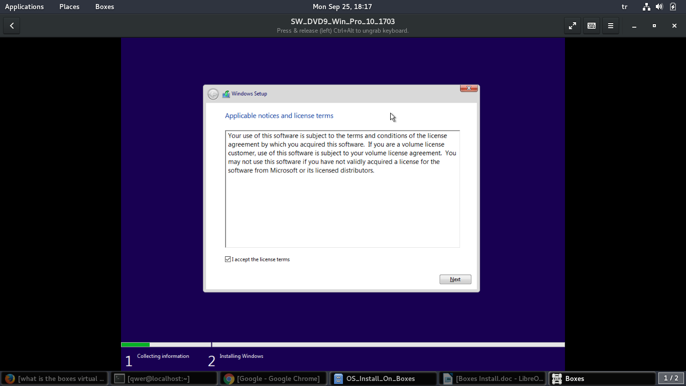
Task: Close the Windows Setup dialog
Action: pyautogui.click(x=469, y=88)
